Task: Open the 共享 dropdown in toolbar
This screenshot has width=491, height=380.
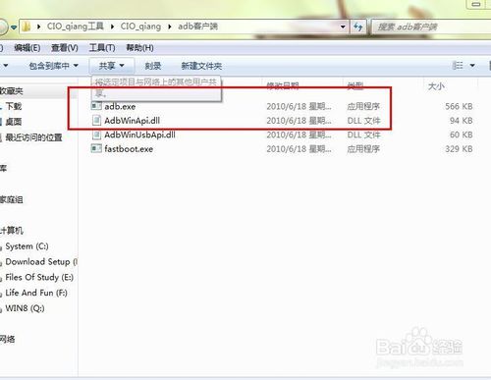Action: [x=112, y=66]
